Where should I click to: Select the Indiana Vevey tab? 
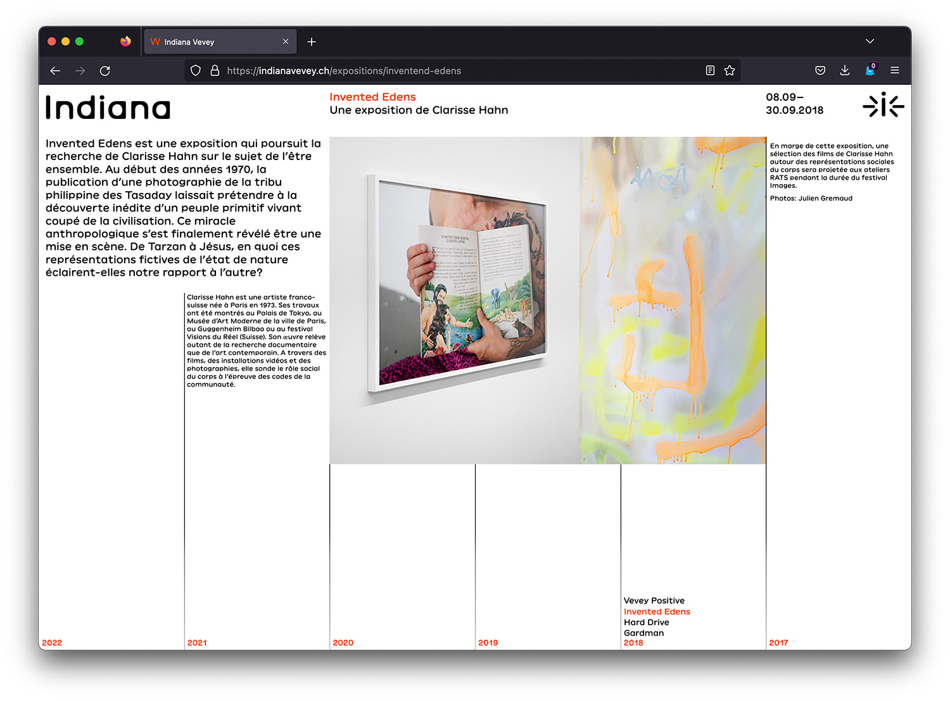click(x=209, y=42)
